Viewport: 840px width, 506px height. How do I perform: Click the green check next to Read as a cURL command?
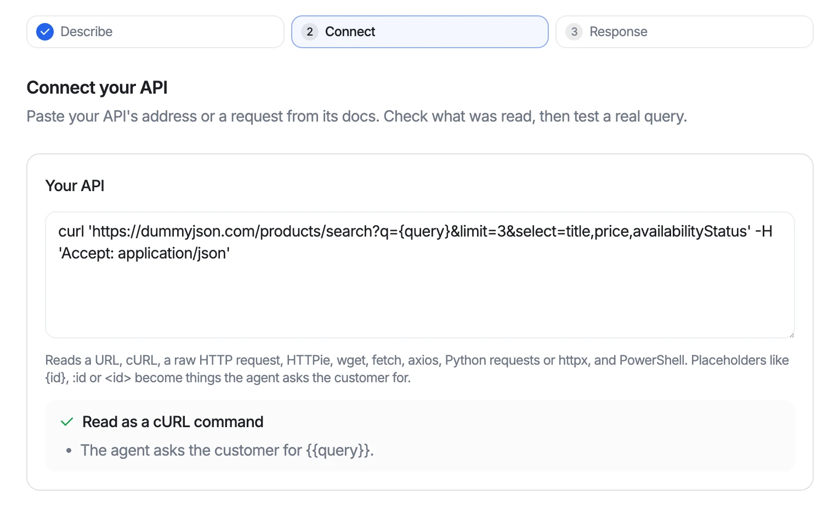pyautogui.click(x=67, y=422)
